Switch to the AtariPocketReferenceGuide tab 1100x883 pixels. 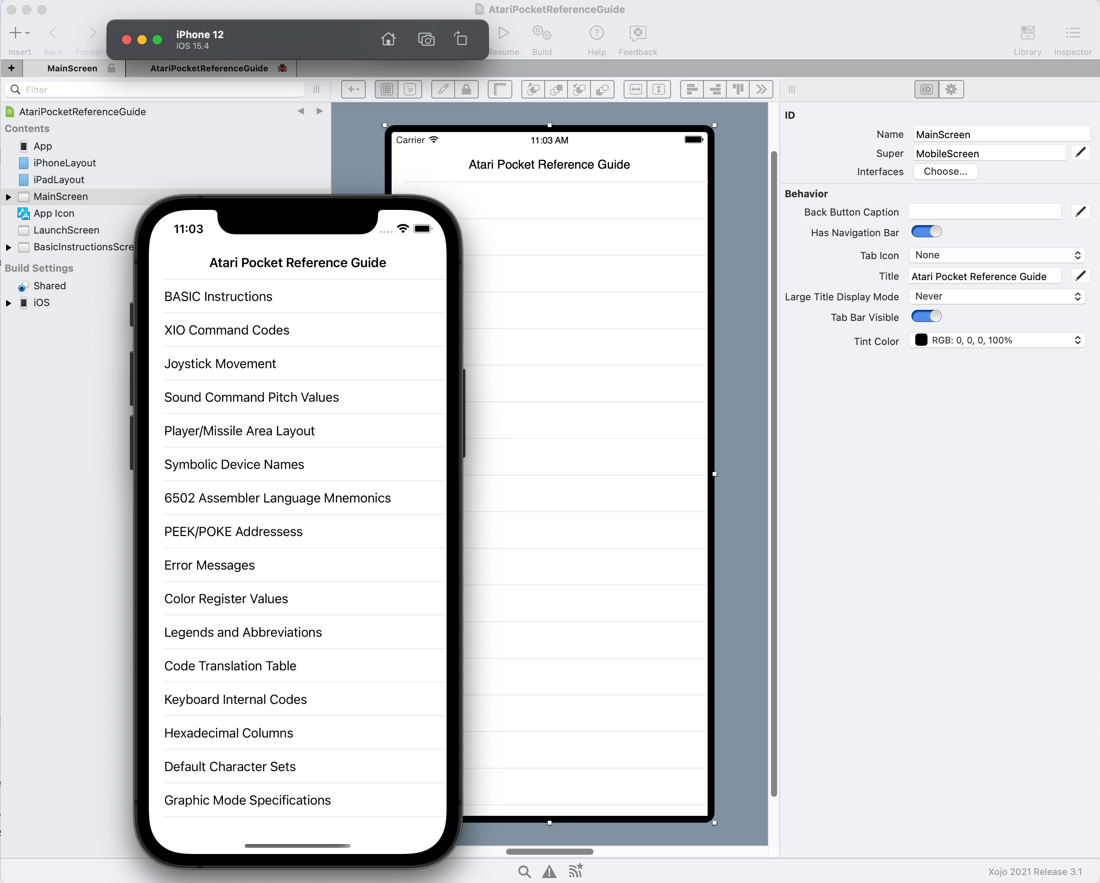209,68
